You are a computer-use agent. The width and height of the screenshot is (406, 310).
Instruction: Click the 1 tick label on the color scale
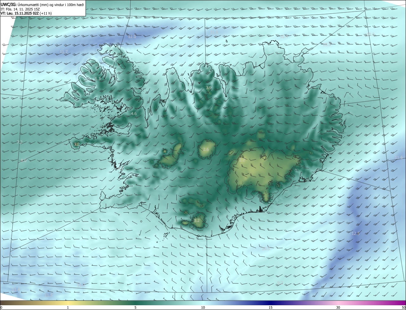[68, 308]
